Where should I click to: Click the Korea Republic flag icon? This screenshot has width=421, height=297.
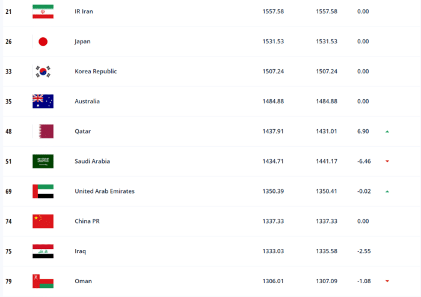[x=43, y=72]
